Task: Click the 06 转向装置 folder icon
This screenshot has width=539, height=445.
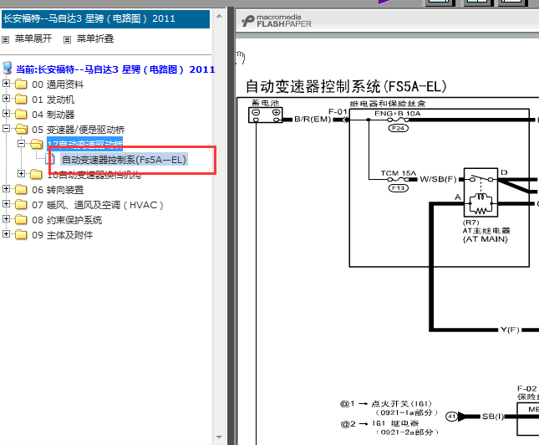Action: 21,189
